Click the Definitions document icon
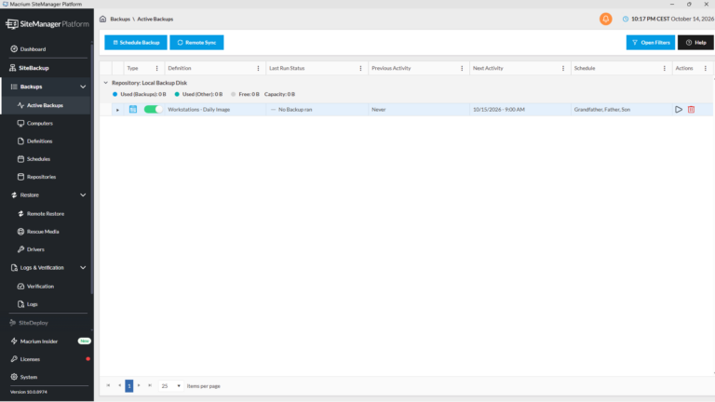 click(x=20, y=141)
